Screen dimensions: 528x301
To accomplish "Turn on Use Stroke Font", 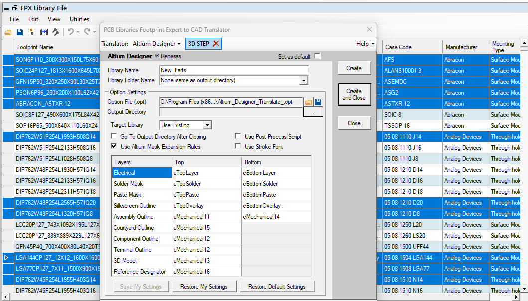I will tap(238, 146).
